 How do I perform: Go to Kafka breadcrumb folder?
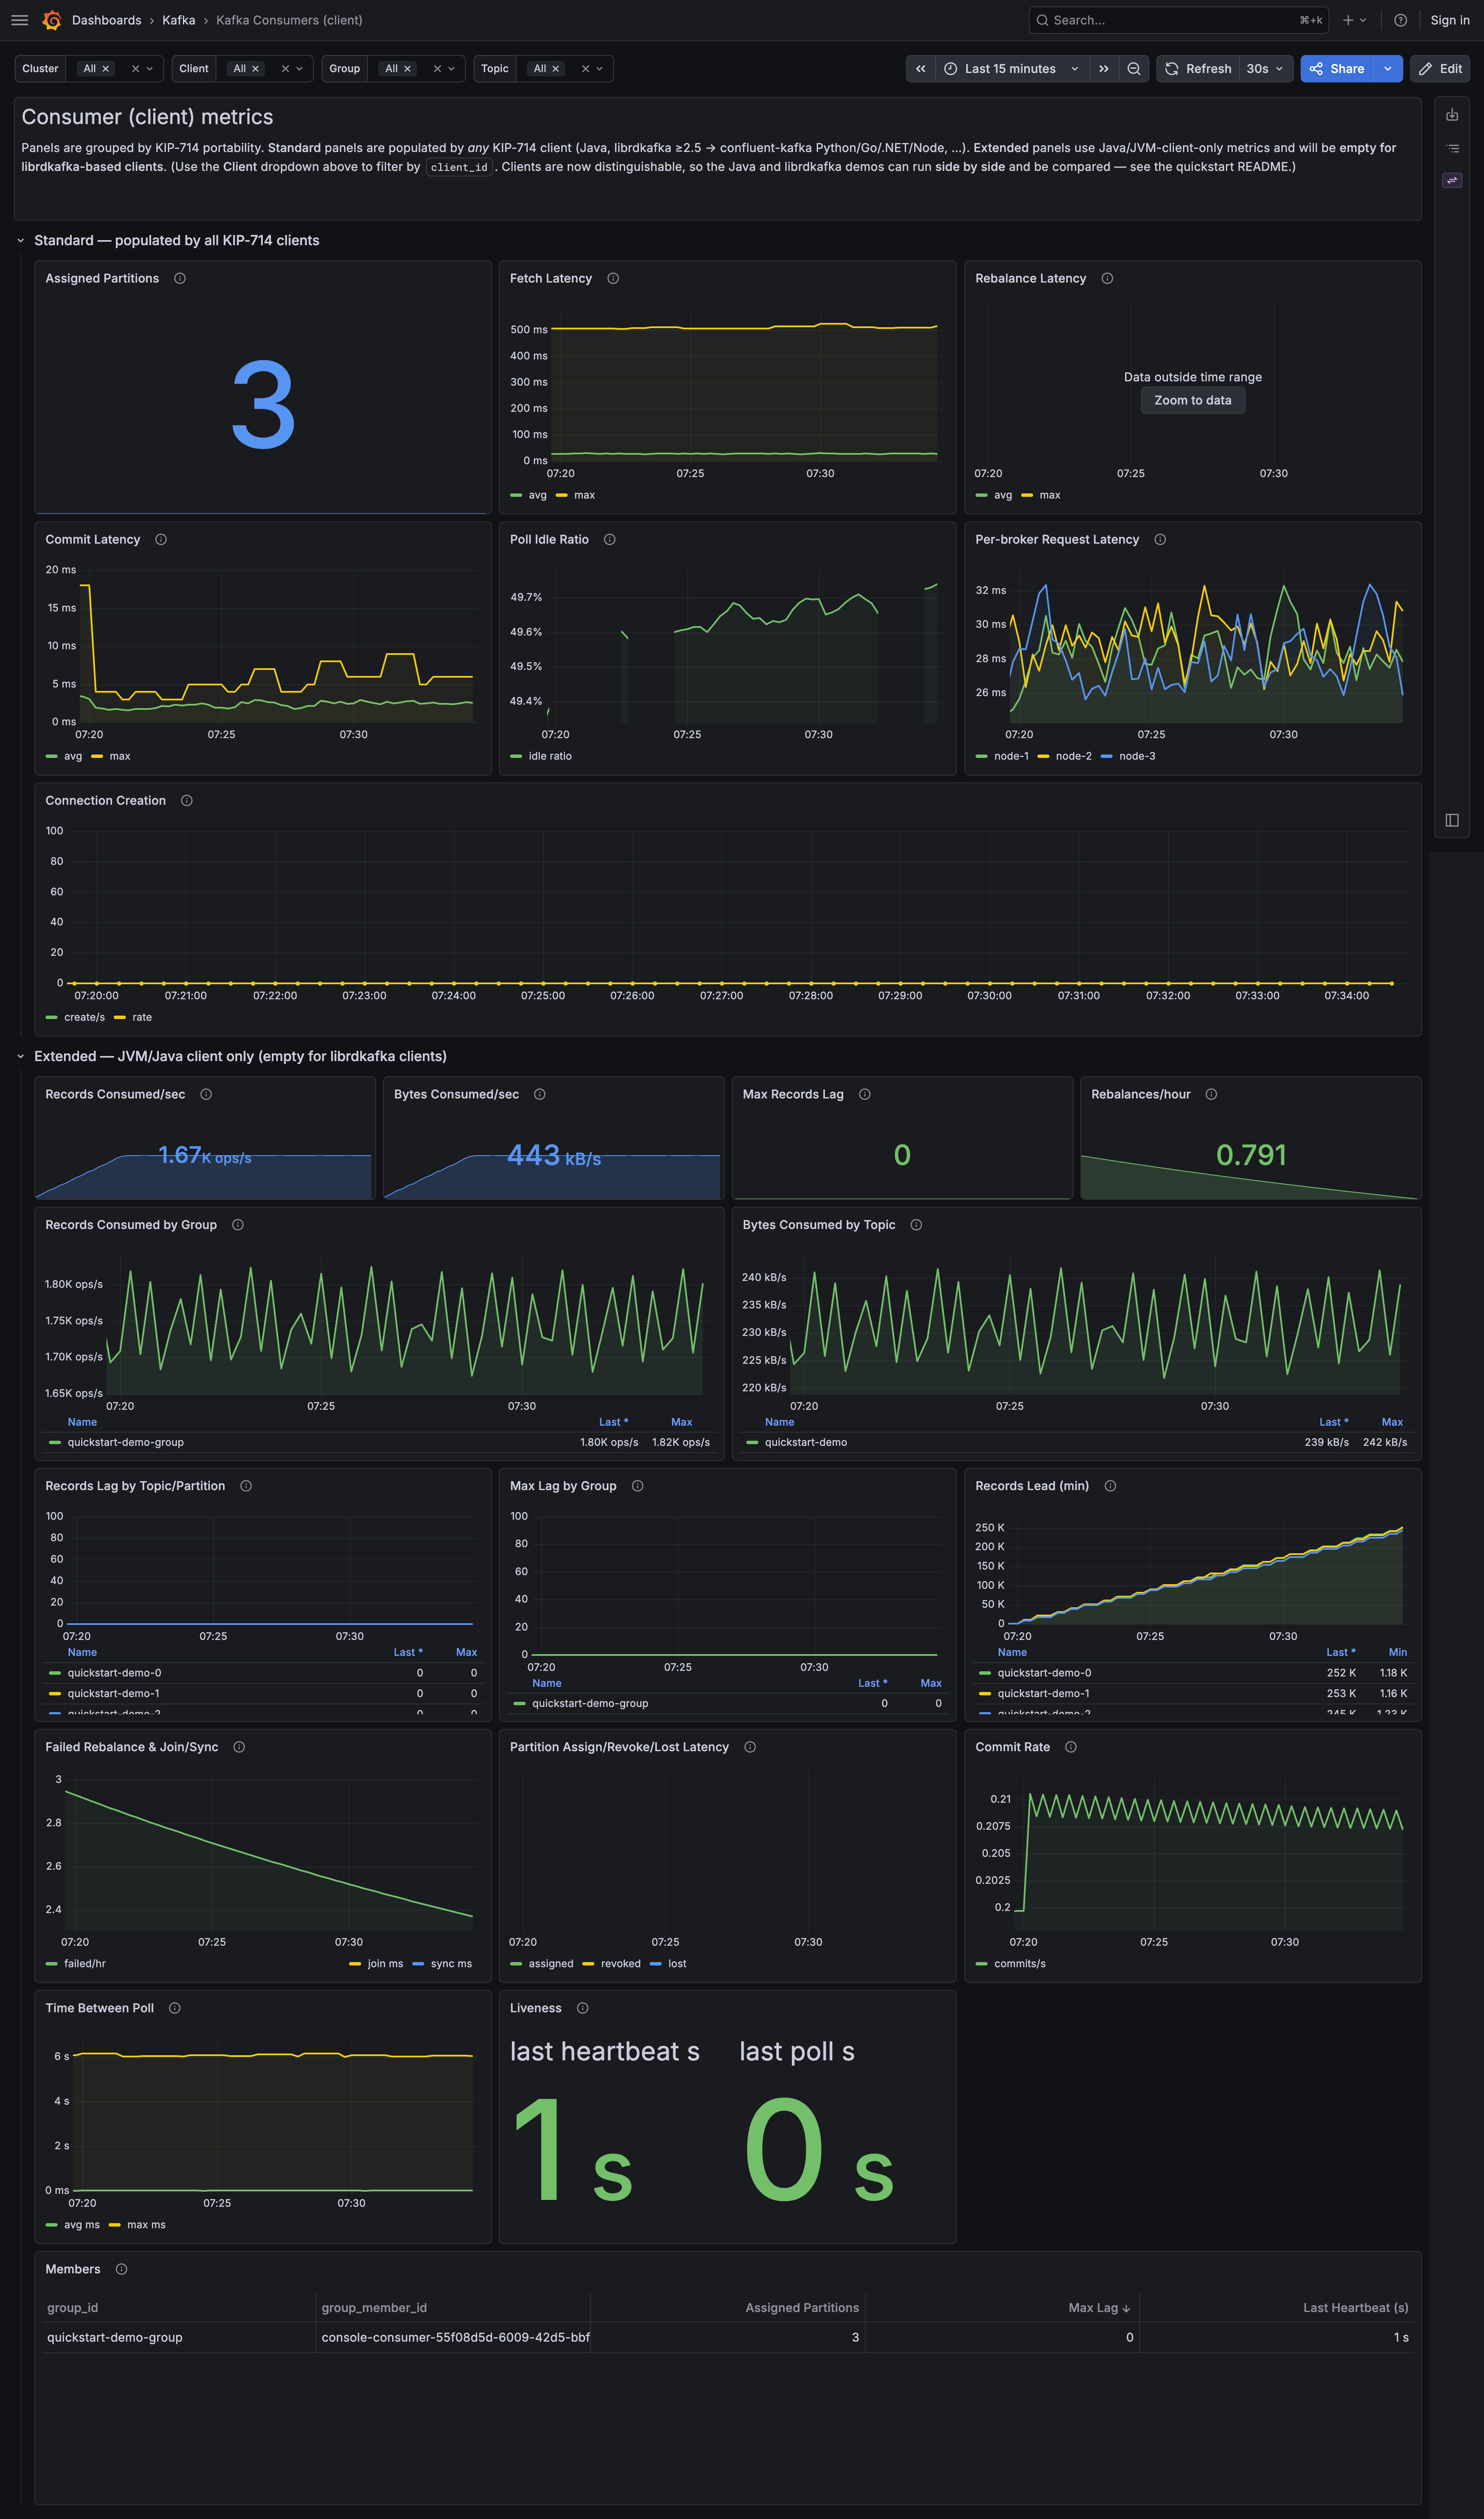point(179,20)
